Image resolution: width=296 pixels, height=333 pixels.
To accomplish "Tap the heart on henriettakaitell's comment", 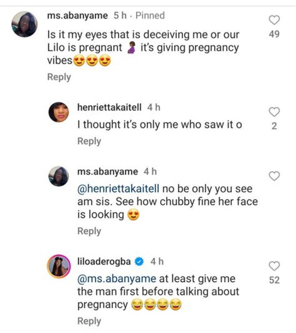I will [274, 112].
